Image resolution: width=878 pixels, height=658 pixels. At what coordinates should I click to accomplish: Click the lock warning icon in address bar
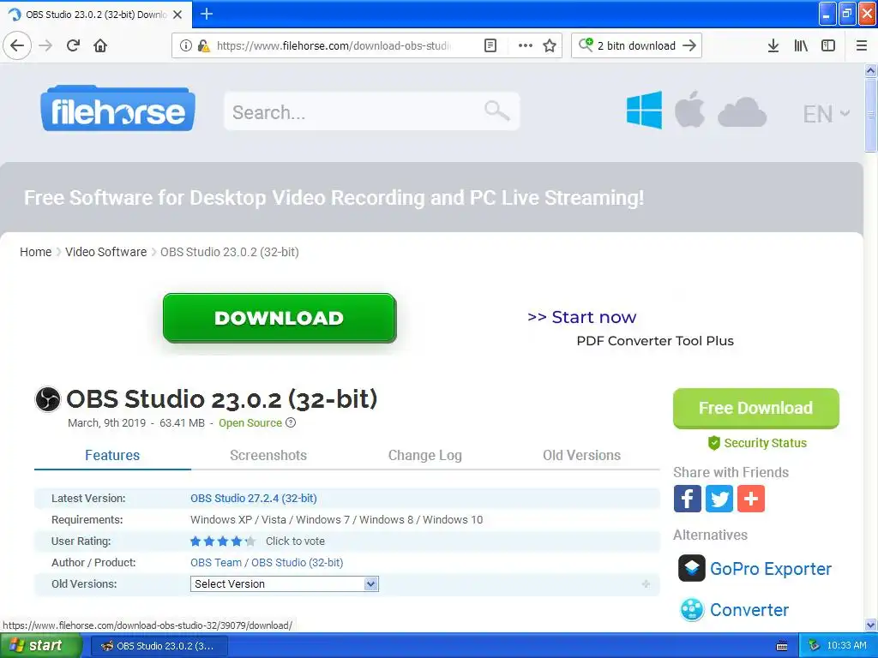[x=204, y=45]
